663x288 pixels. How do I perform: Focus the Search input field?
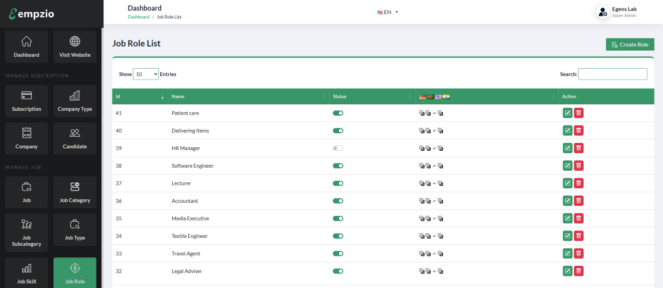613,74
